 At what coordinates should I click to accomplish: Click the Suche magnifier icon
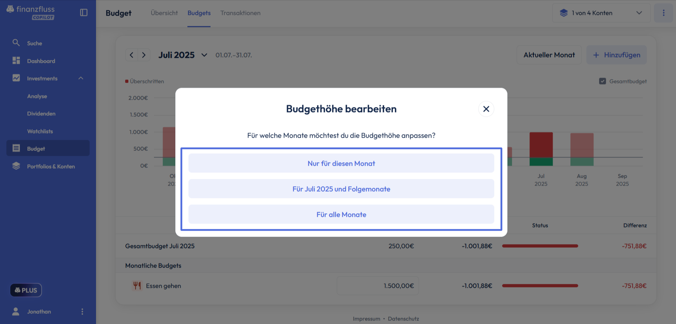(16, 43)
